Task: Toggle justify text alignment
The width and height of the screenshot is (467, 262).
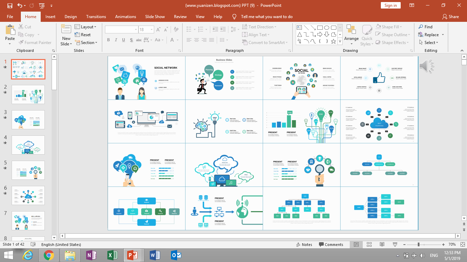Action: [212, 40]
